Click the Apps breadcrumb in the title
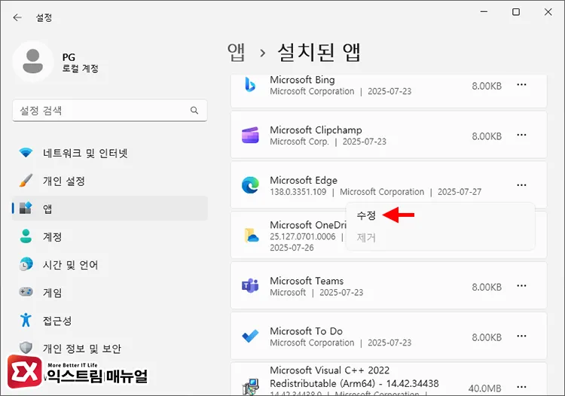The image size is (565, 396). coord(237,53)
